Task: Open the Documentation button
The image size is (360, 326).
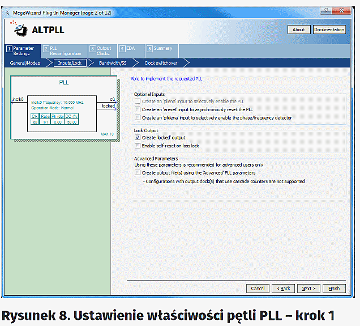Action: click(329, 29)
